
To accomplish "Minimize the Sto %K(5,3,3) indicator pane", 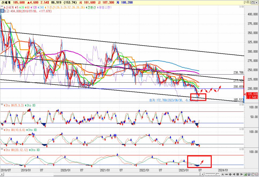I will (241, 105).
